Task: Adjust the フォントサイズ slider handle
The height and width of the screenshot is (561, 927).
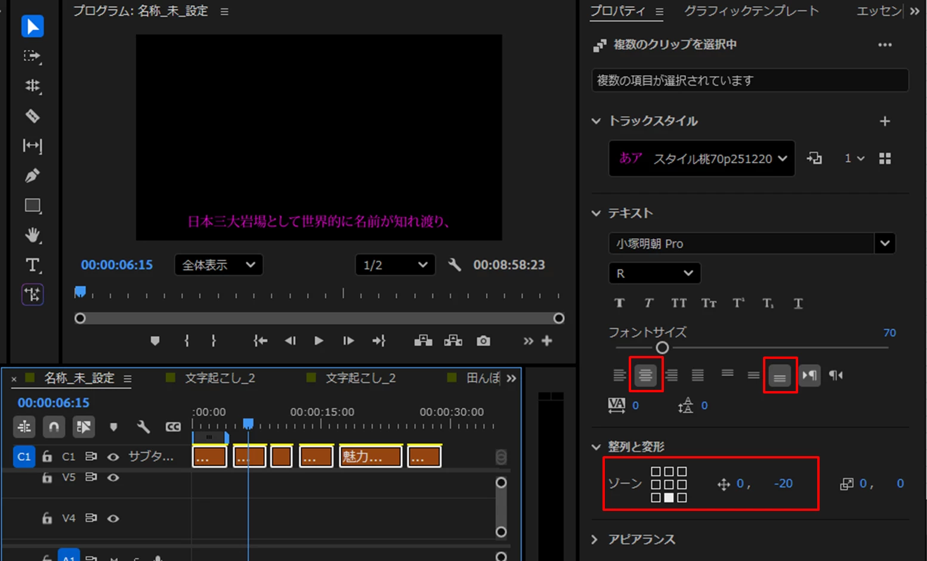Action: 662,348
